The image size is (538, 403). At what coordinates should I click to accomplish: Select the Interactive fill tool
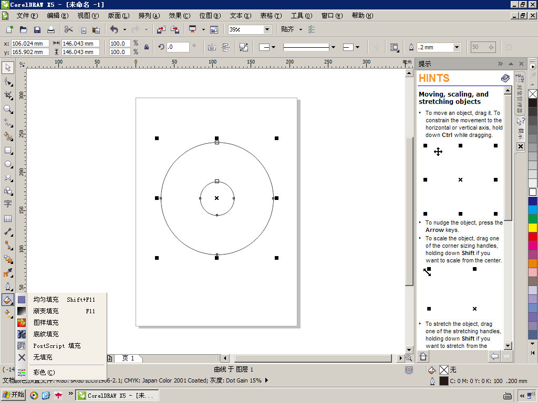point(8,313)
